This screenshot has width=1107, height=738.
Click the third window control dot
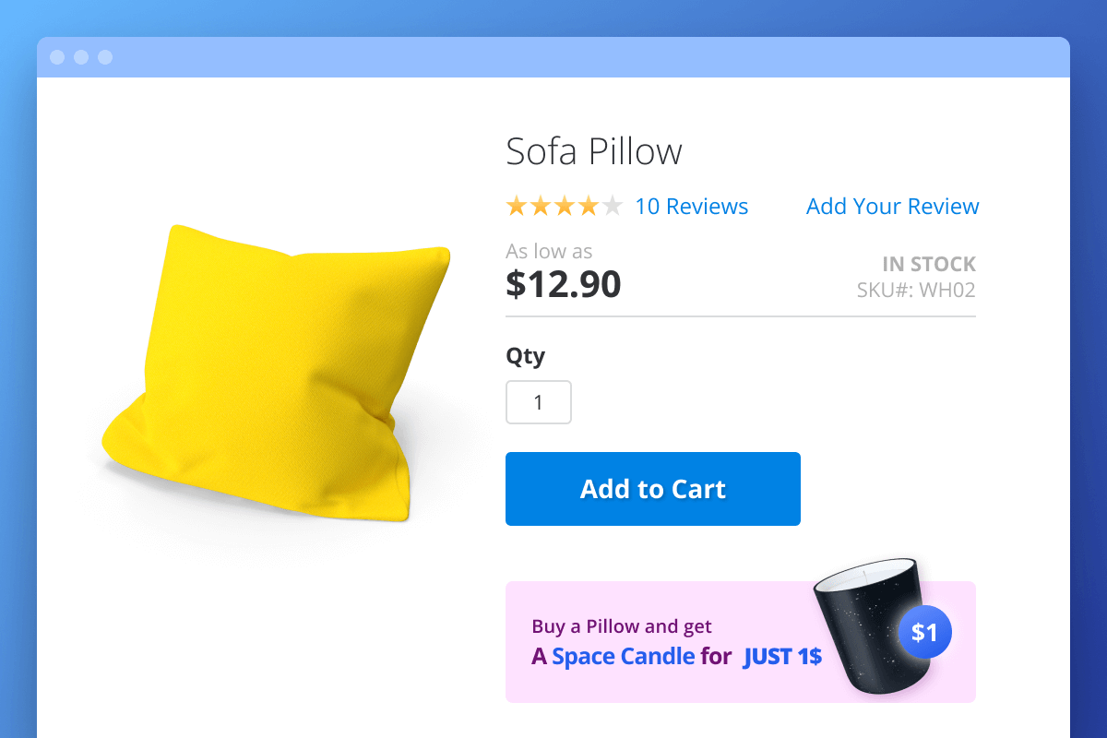point(105,57)
